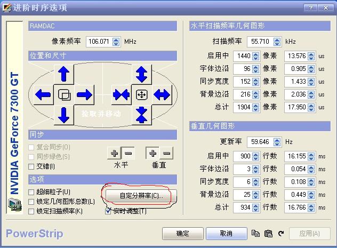Set vertical sync polarity to minus
The width and height of the screenshot is (337, 248).
pos(166,153)
